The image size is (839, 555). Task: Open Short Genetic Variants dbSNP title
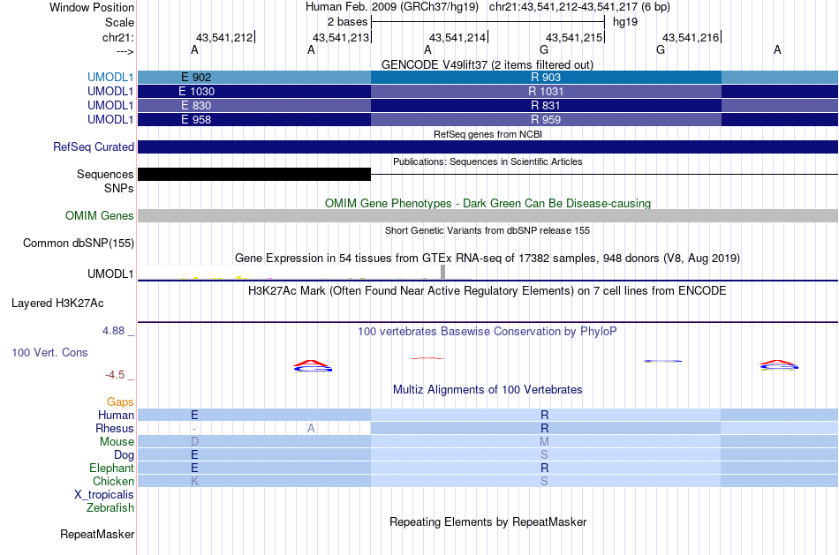(x=488, y=230)
